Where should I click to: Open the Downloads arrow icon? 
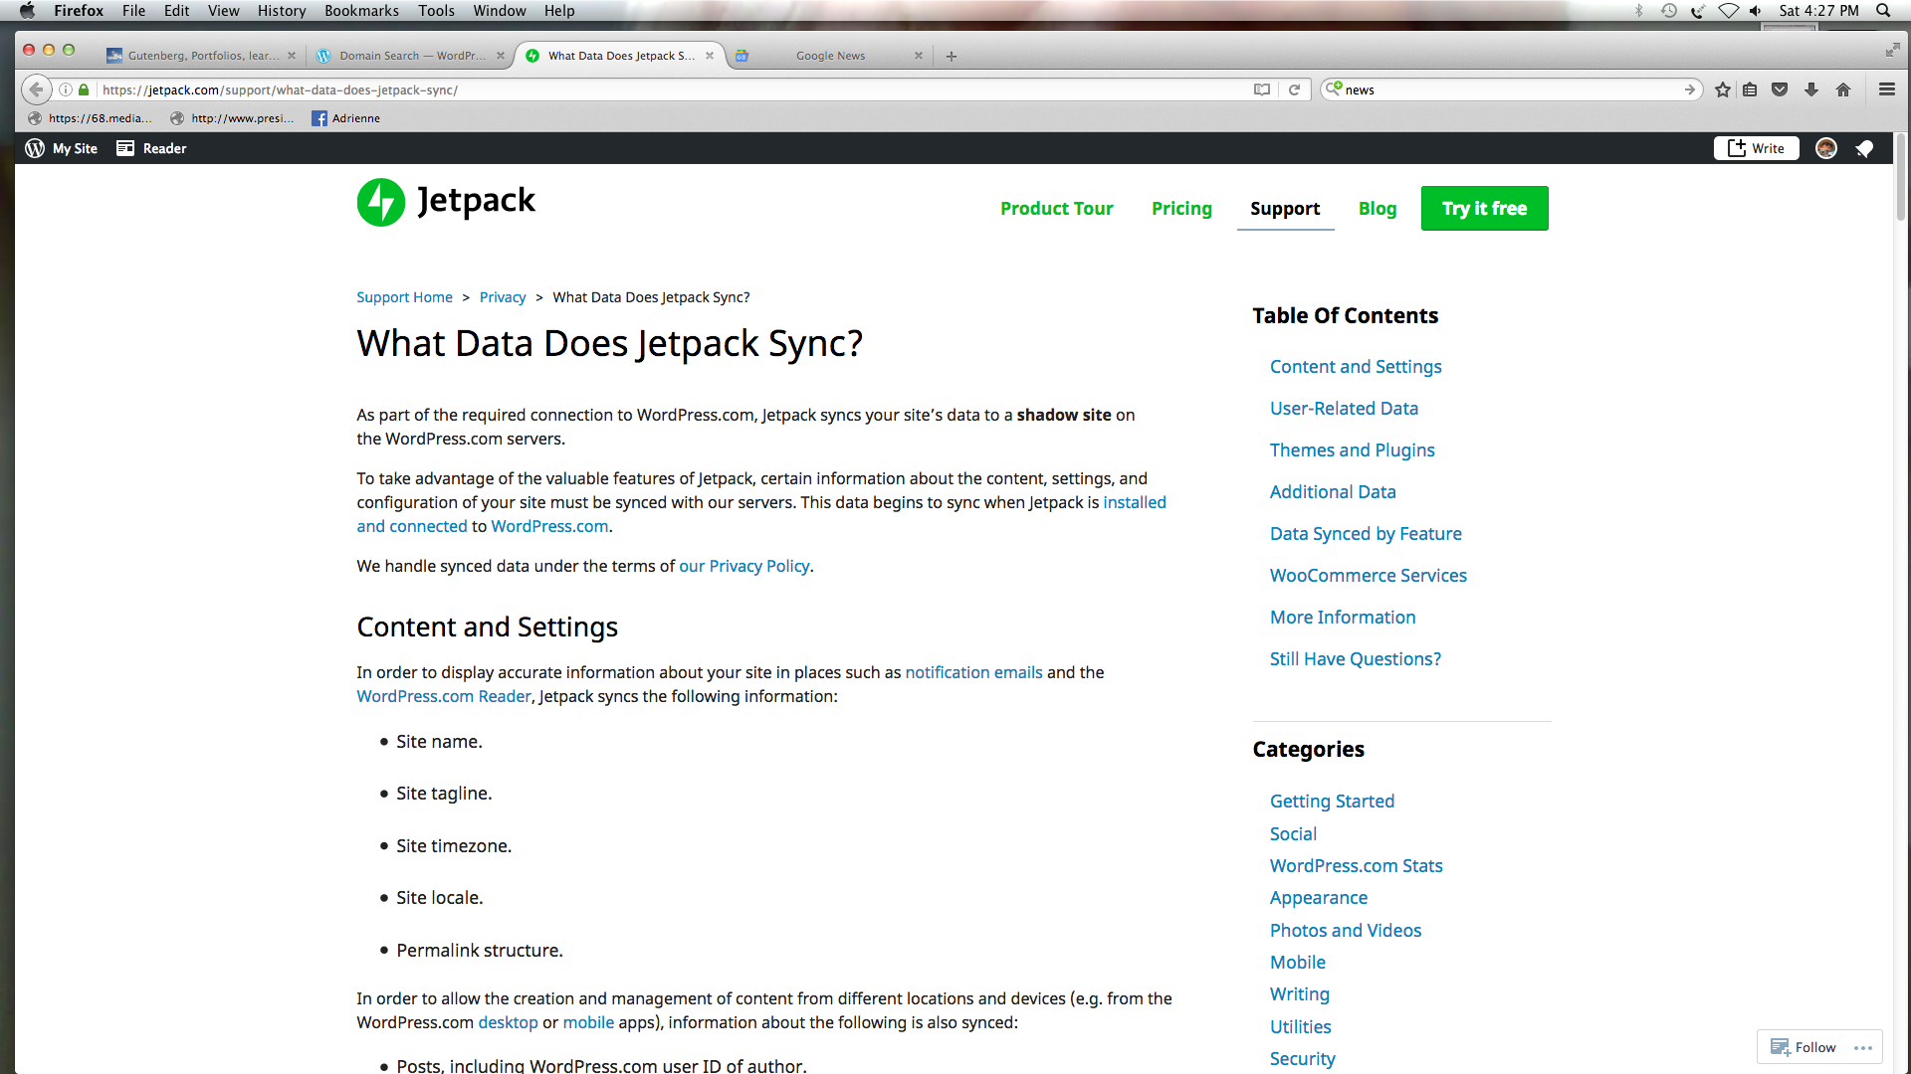click(x=1811, y=89)
